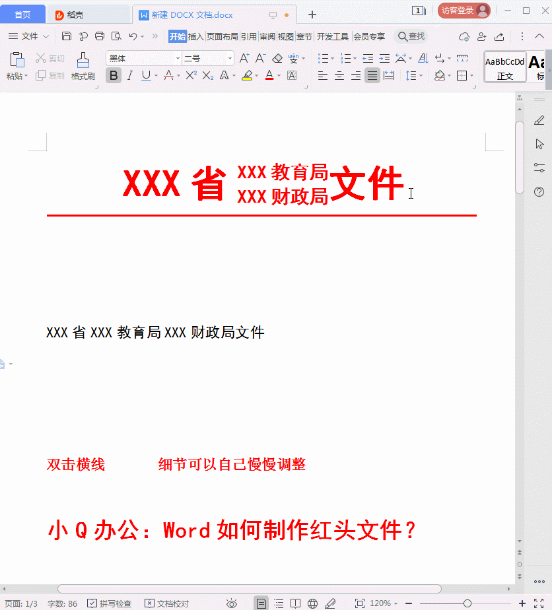
Task: Select center text alignment
Action: (339, 76)
